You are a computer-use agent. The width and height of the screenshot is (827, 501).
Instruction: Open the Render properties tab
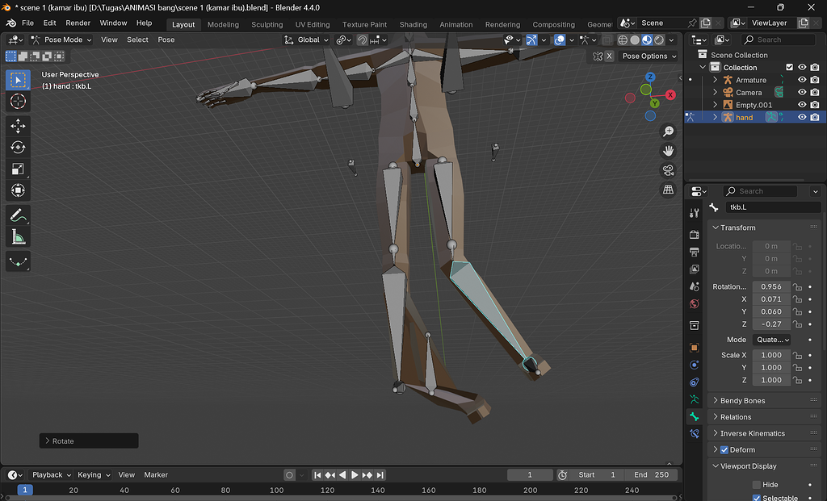coord(694,235)
